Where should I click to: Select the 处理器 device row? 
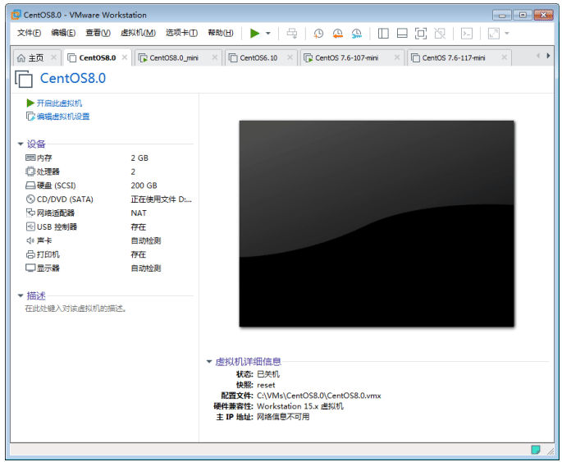(x=108, y=172)
